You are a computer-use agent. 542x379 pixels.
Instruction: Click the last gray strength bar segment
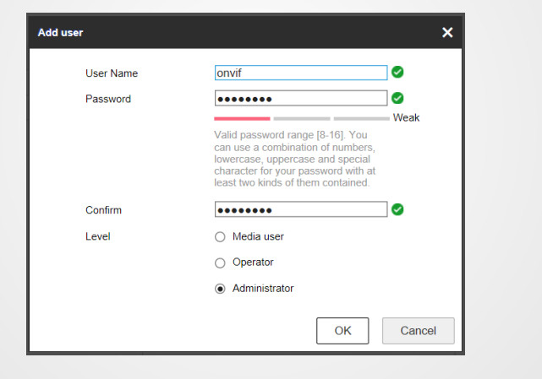361,118
